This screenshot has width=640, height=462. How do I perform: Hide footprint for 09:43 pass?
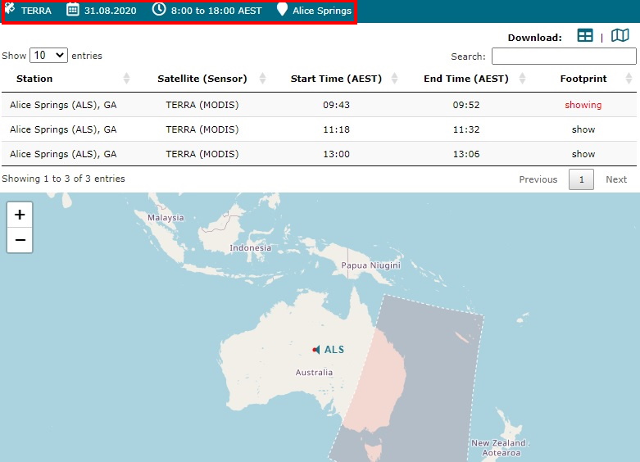(x=583, y=105)
